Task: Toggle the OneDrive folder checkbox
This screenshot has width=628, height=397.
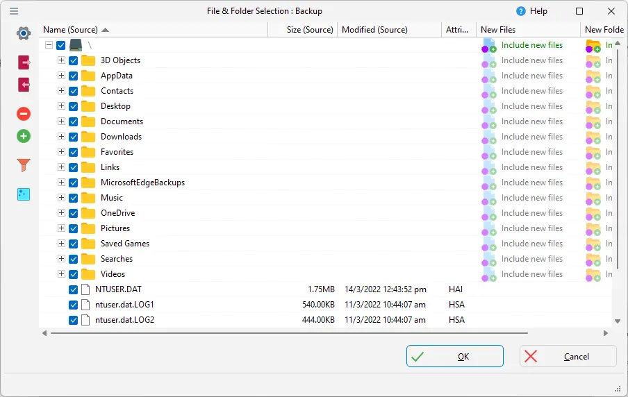Action: pos(74,213)
